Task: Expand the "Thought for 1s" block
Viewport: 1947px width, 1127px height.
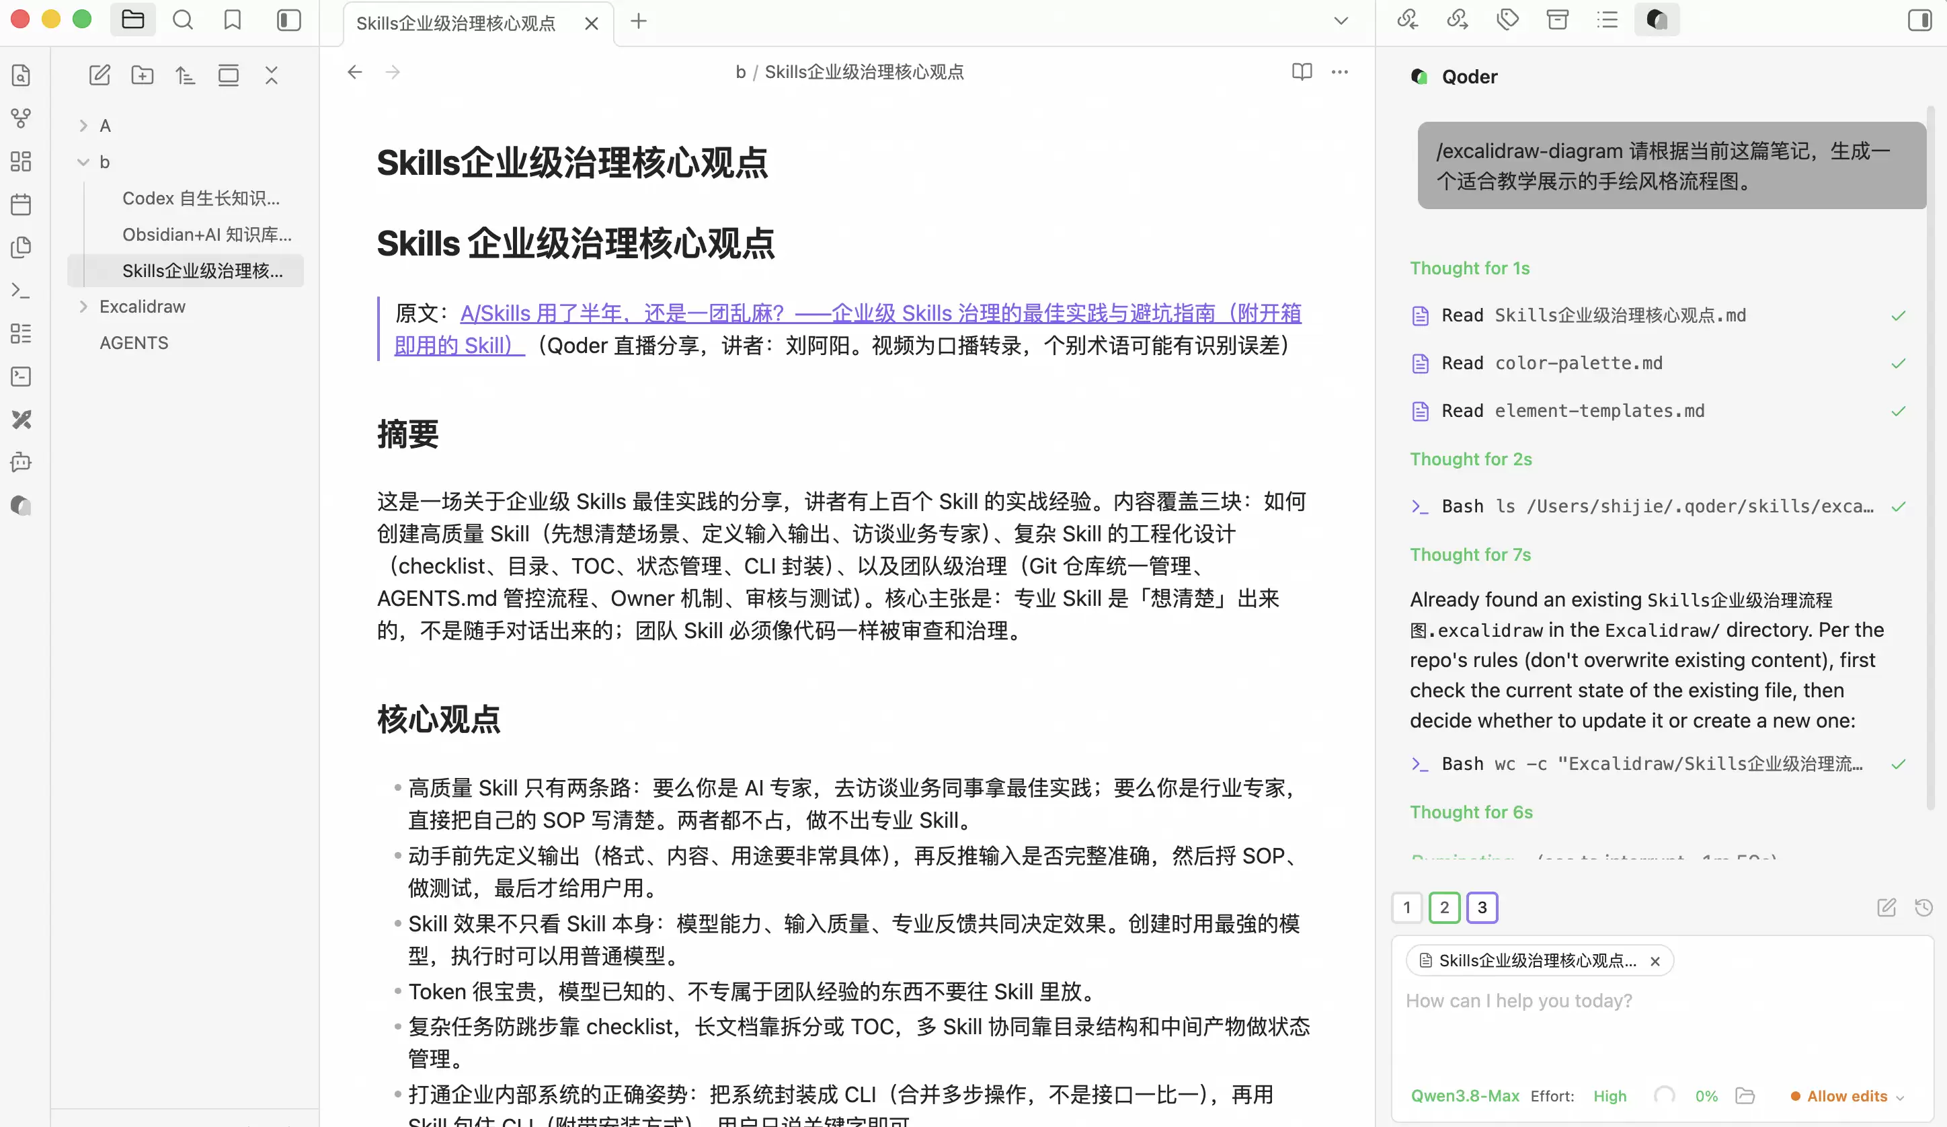Action: [x=1470, y=268]
